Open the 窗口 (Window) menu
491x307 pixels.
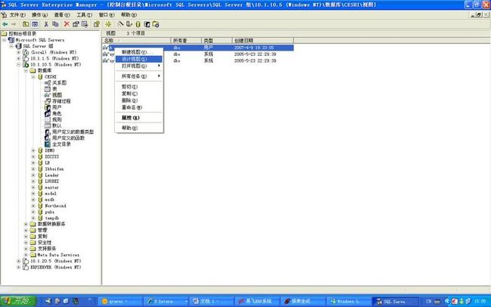(x=107, y=14)
